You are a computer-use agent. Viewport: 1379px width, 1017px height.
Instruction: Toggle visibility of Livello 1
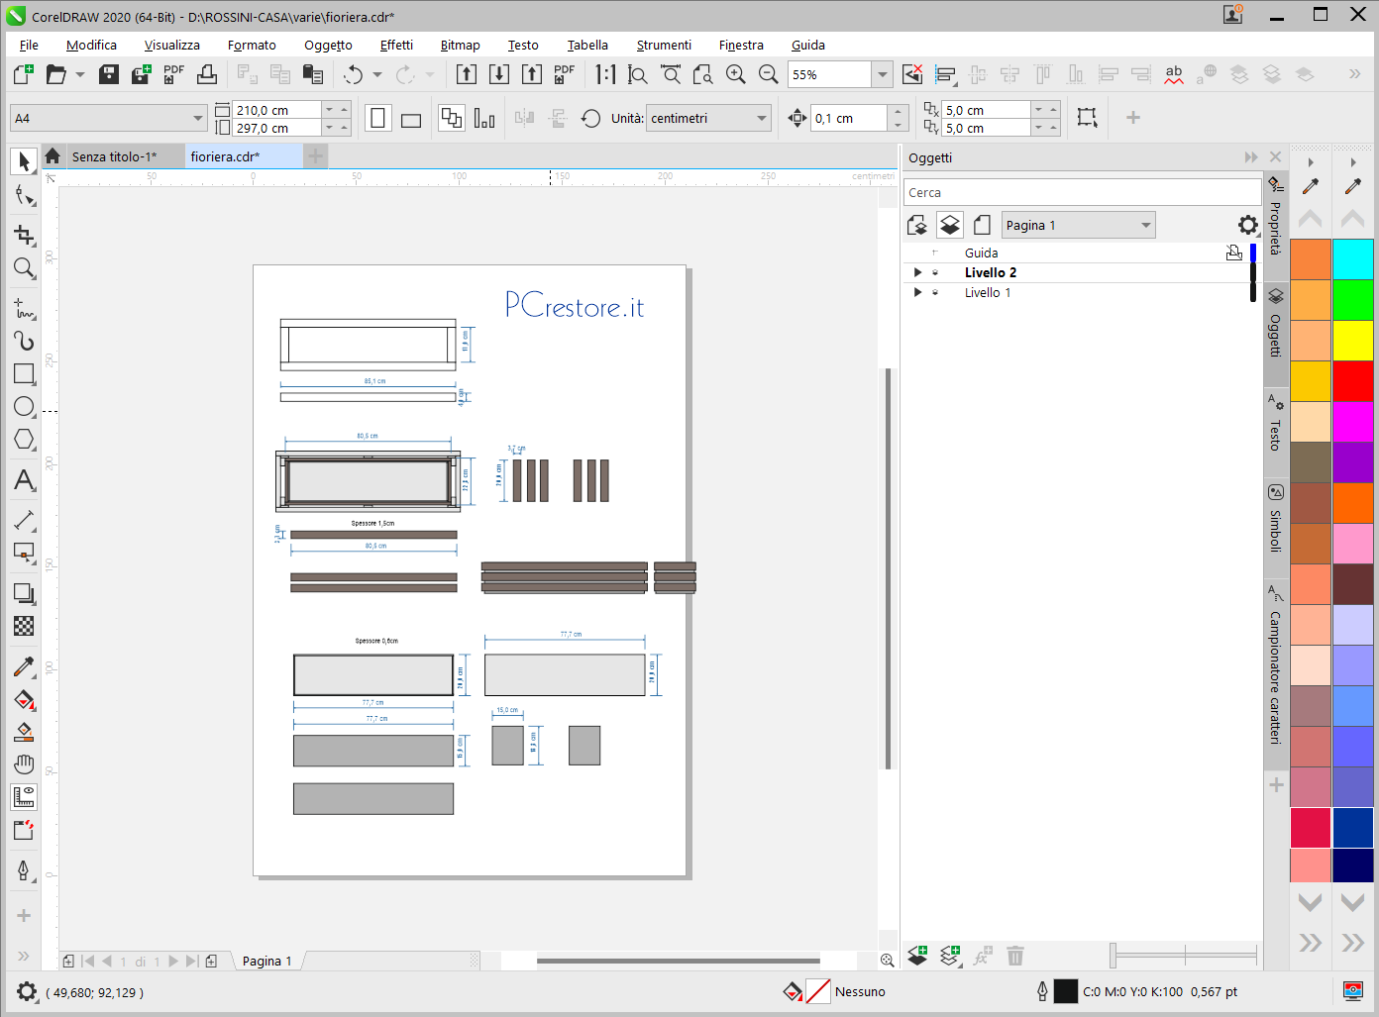(x=935, y=292)
